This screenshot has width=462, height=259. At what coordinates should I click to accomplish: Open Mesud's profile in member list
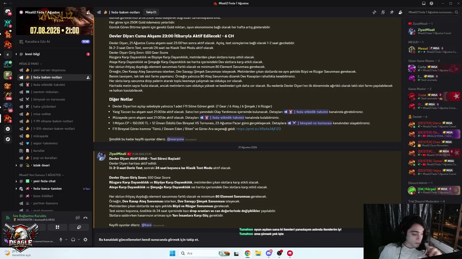click(x=434, y=50)
